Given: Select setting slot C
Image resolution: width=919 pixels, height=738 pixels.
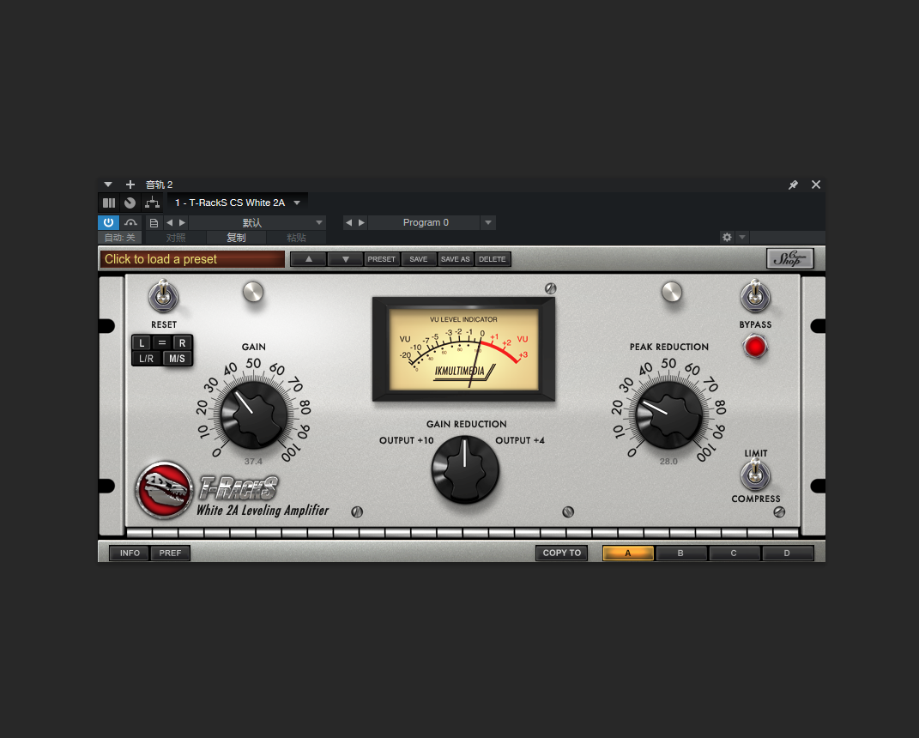Looking at the screenshot, I should click(x=733, y=553).
